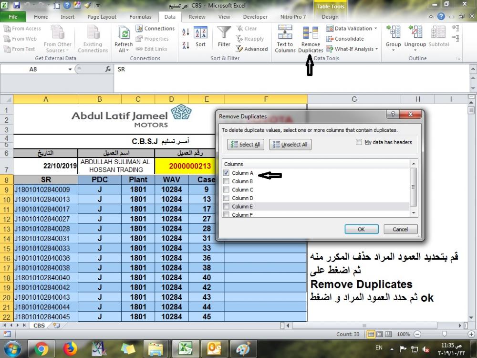Image resolution: width=477 pixels, height=358 pixels.
Task: Click zoom in plus button
Action: pyautogui.click(x=471, y=334)
